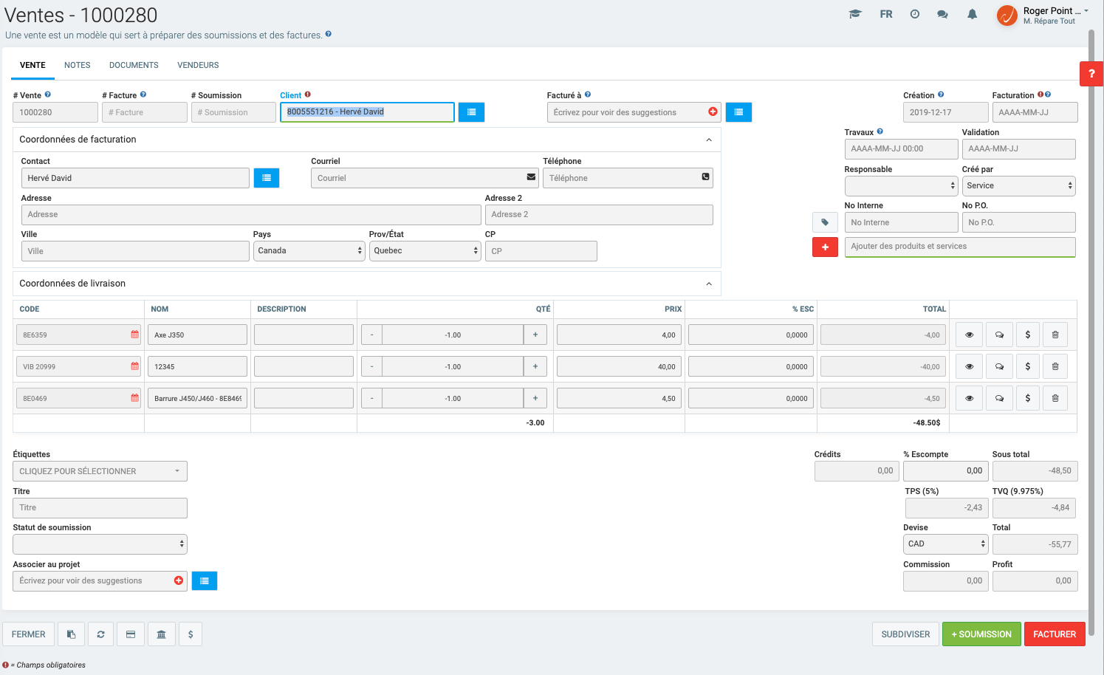The image size is (1104, 675).
Task: Click the red FACTURER button
Action: (1054, 634)
